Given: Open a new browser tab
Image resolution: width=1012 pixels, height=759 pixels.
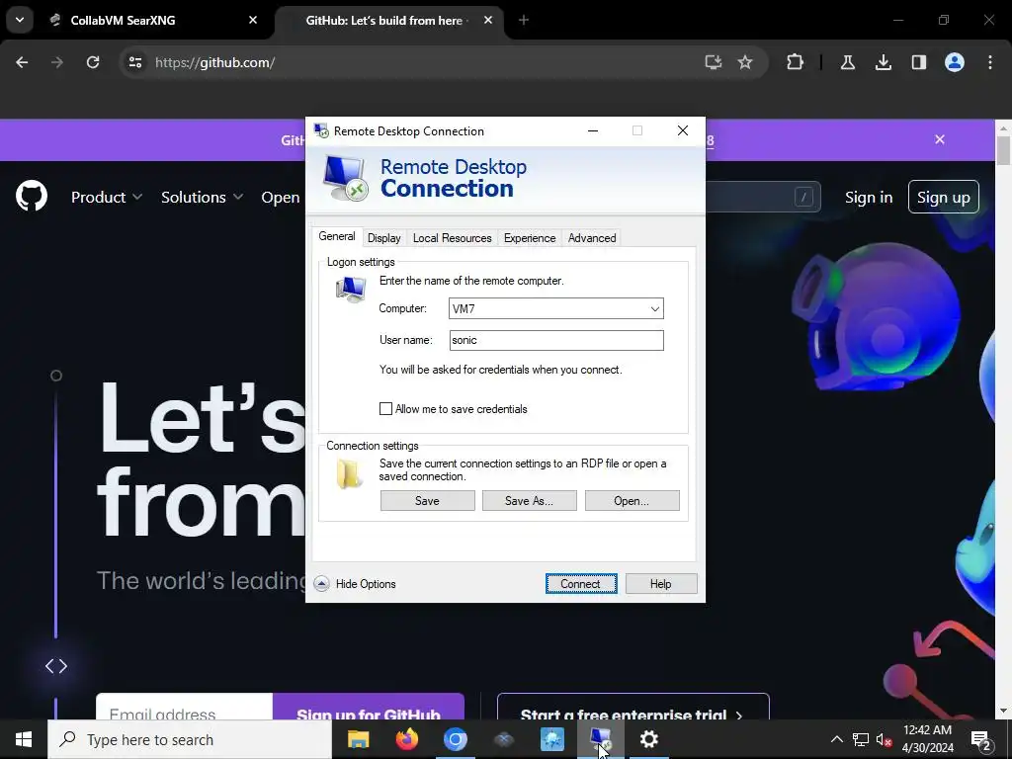Looking at the screenshot, I should [x=524, y=20].
